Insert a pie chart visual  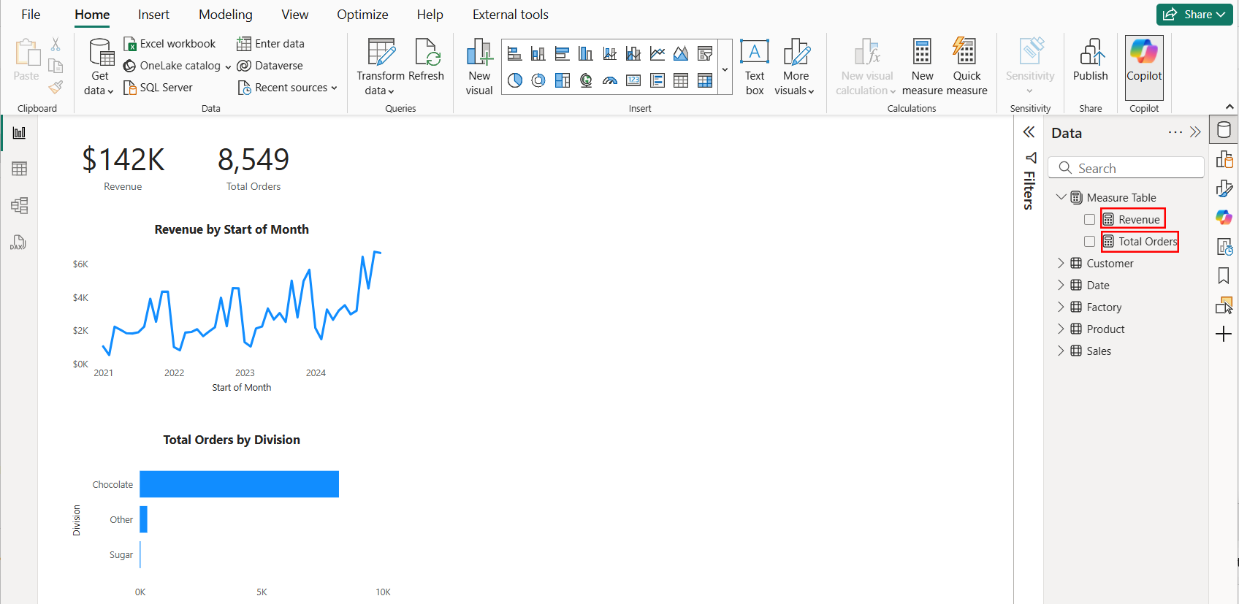[514, 80]
